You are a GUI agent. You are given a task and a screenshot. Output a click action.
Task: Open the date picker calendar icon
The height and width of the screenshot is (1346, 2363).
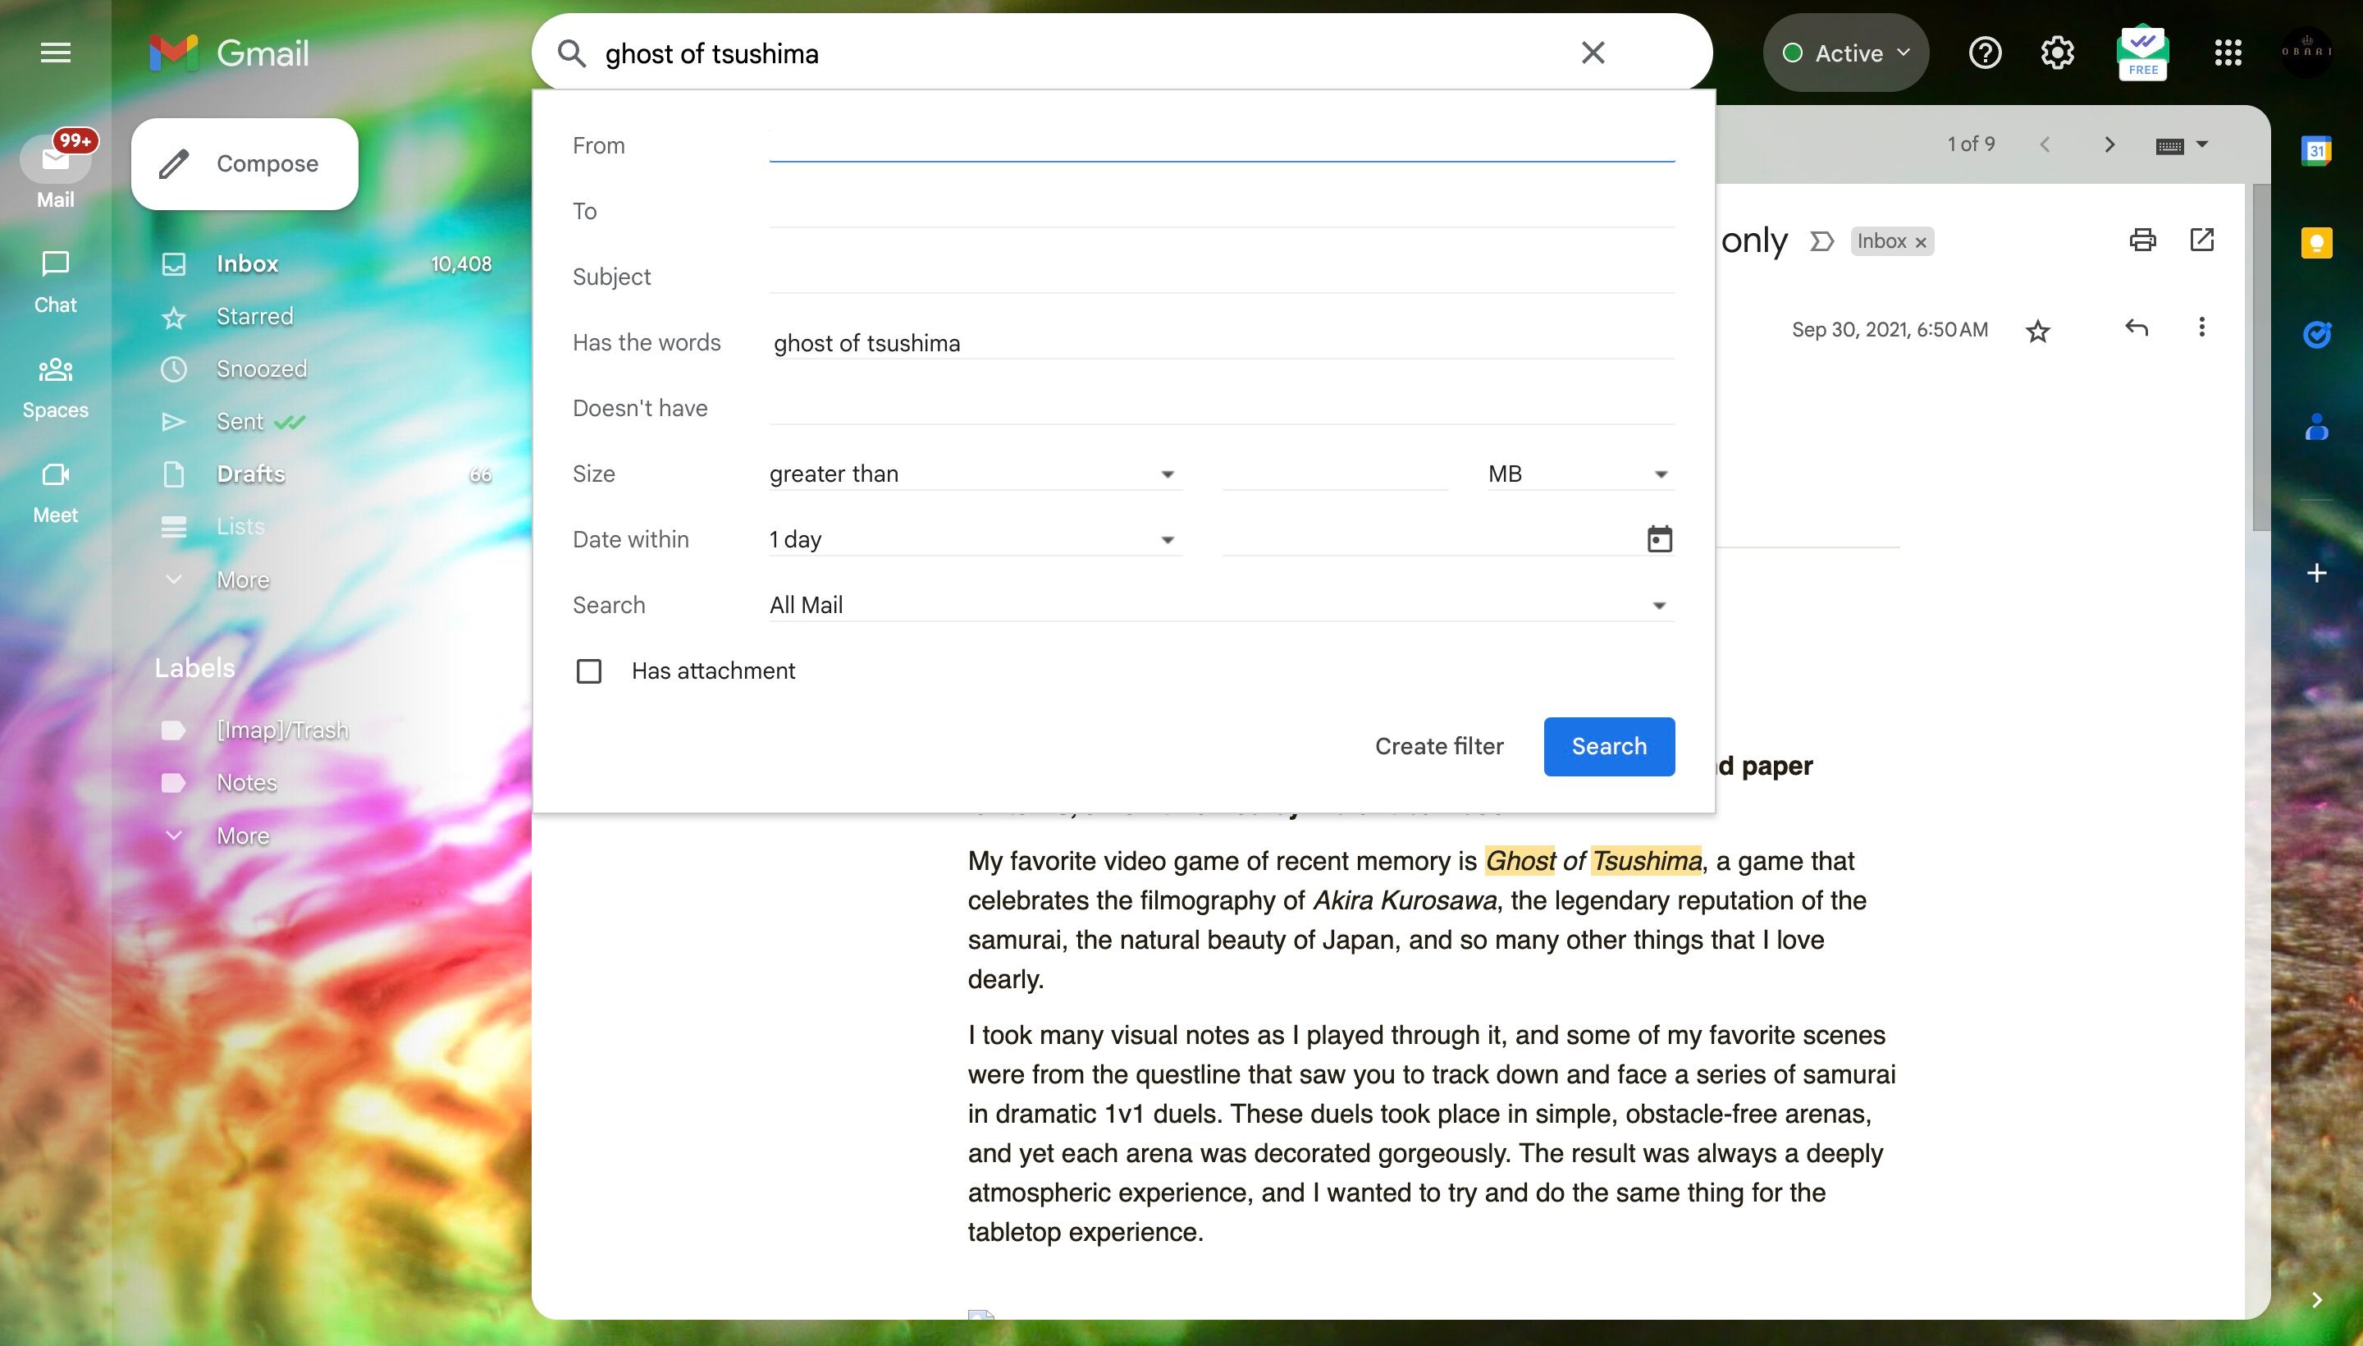tap(1659, 539)
